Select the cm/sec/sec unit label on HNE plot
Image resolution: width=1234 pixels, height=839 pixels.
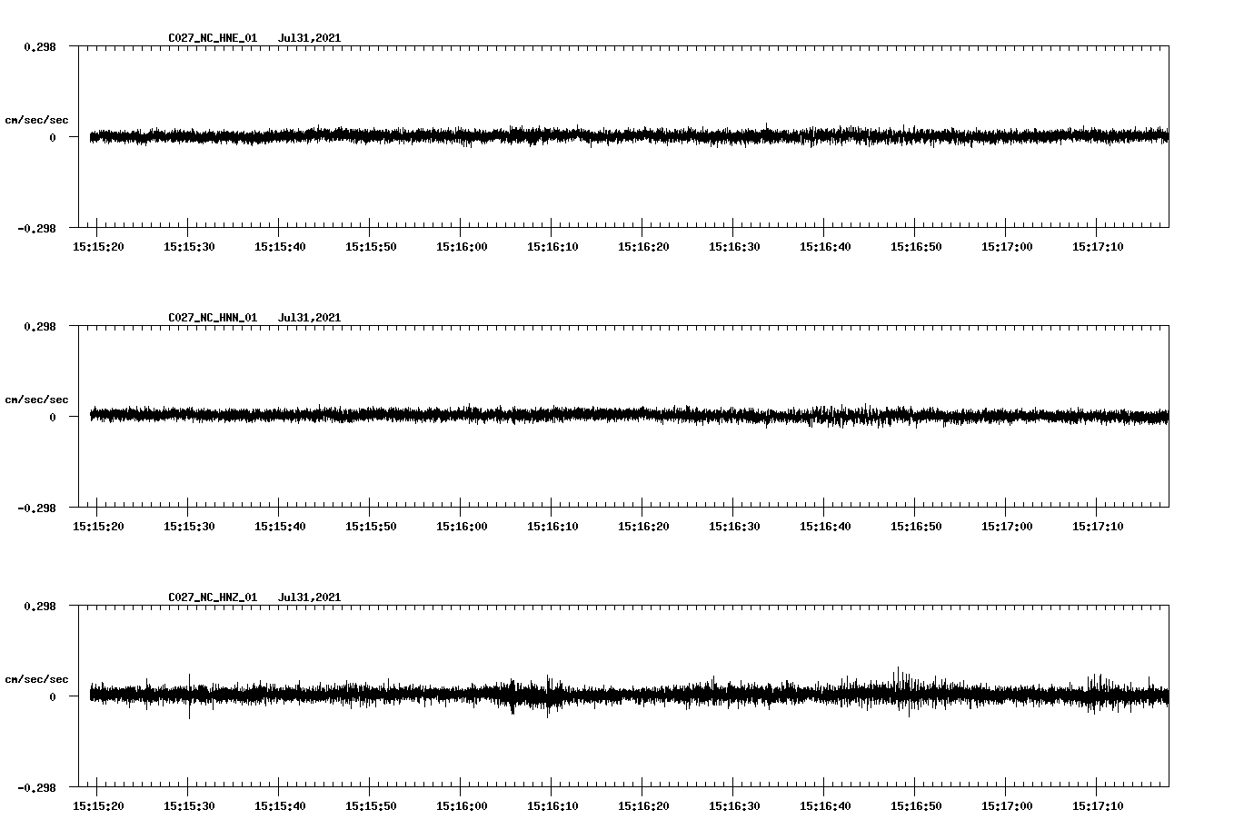pyautogui.click(x=36, y=120)
